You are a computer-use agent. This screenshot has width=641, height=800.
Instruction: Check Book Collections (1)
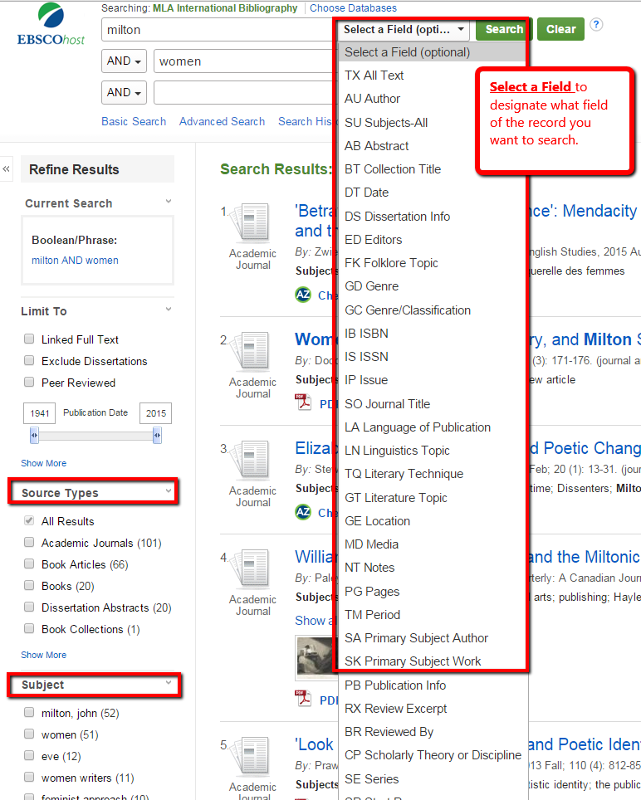[x=29, y=628]
